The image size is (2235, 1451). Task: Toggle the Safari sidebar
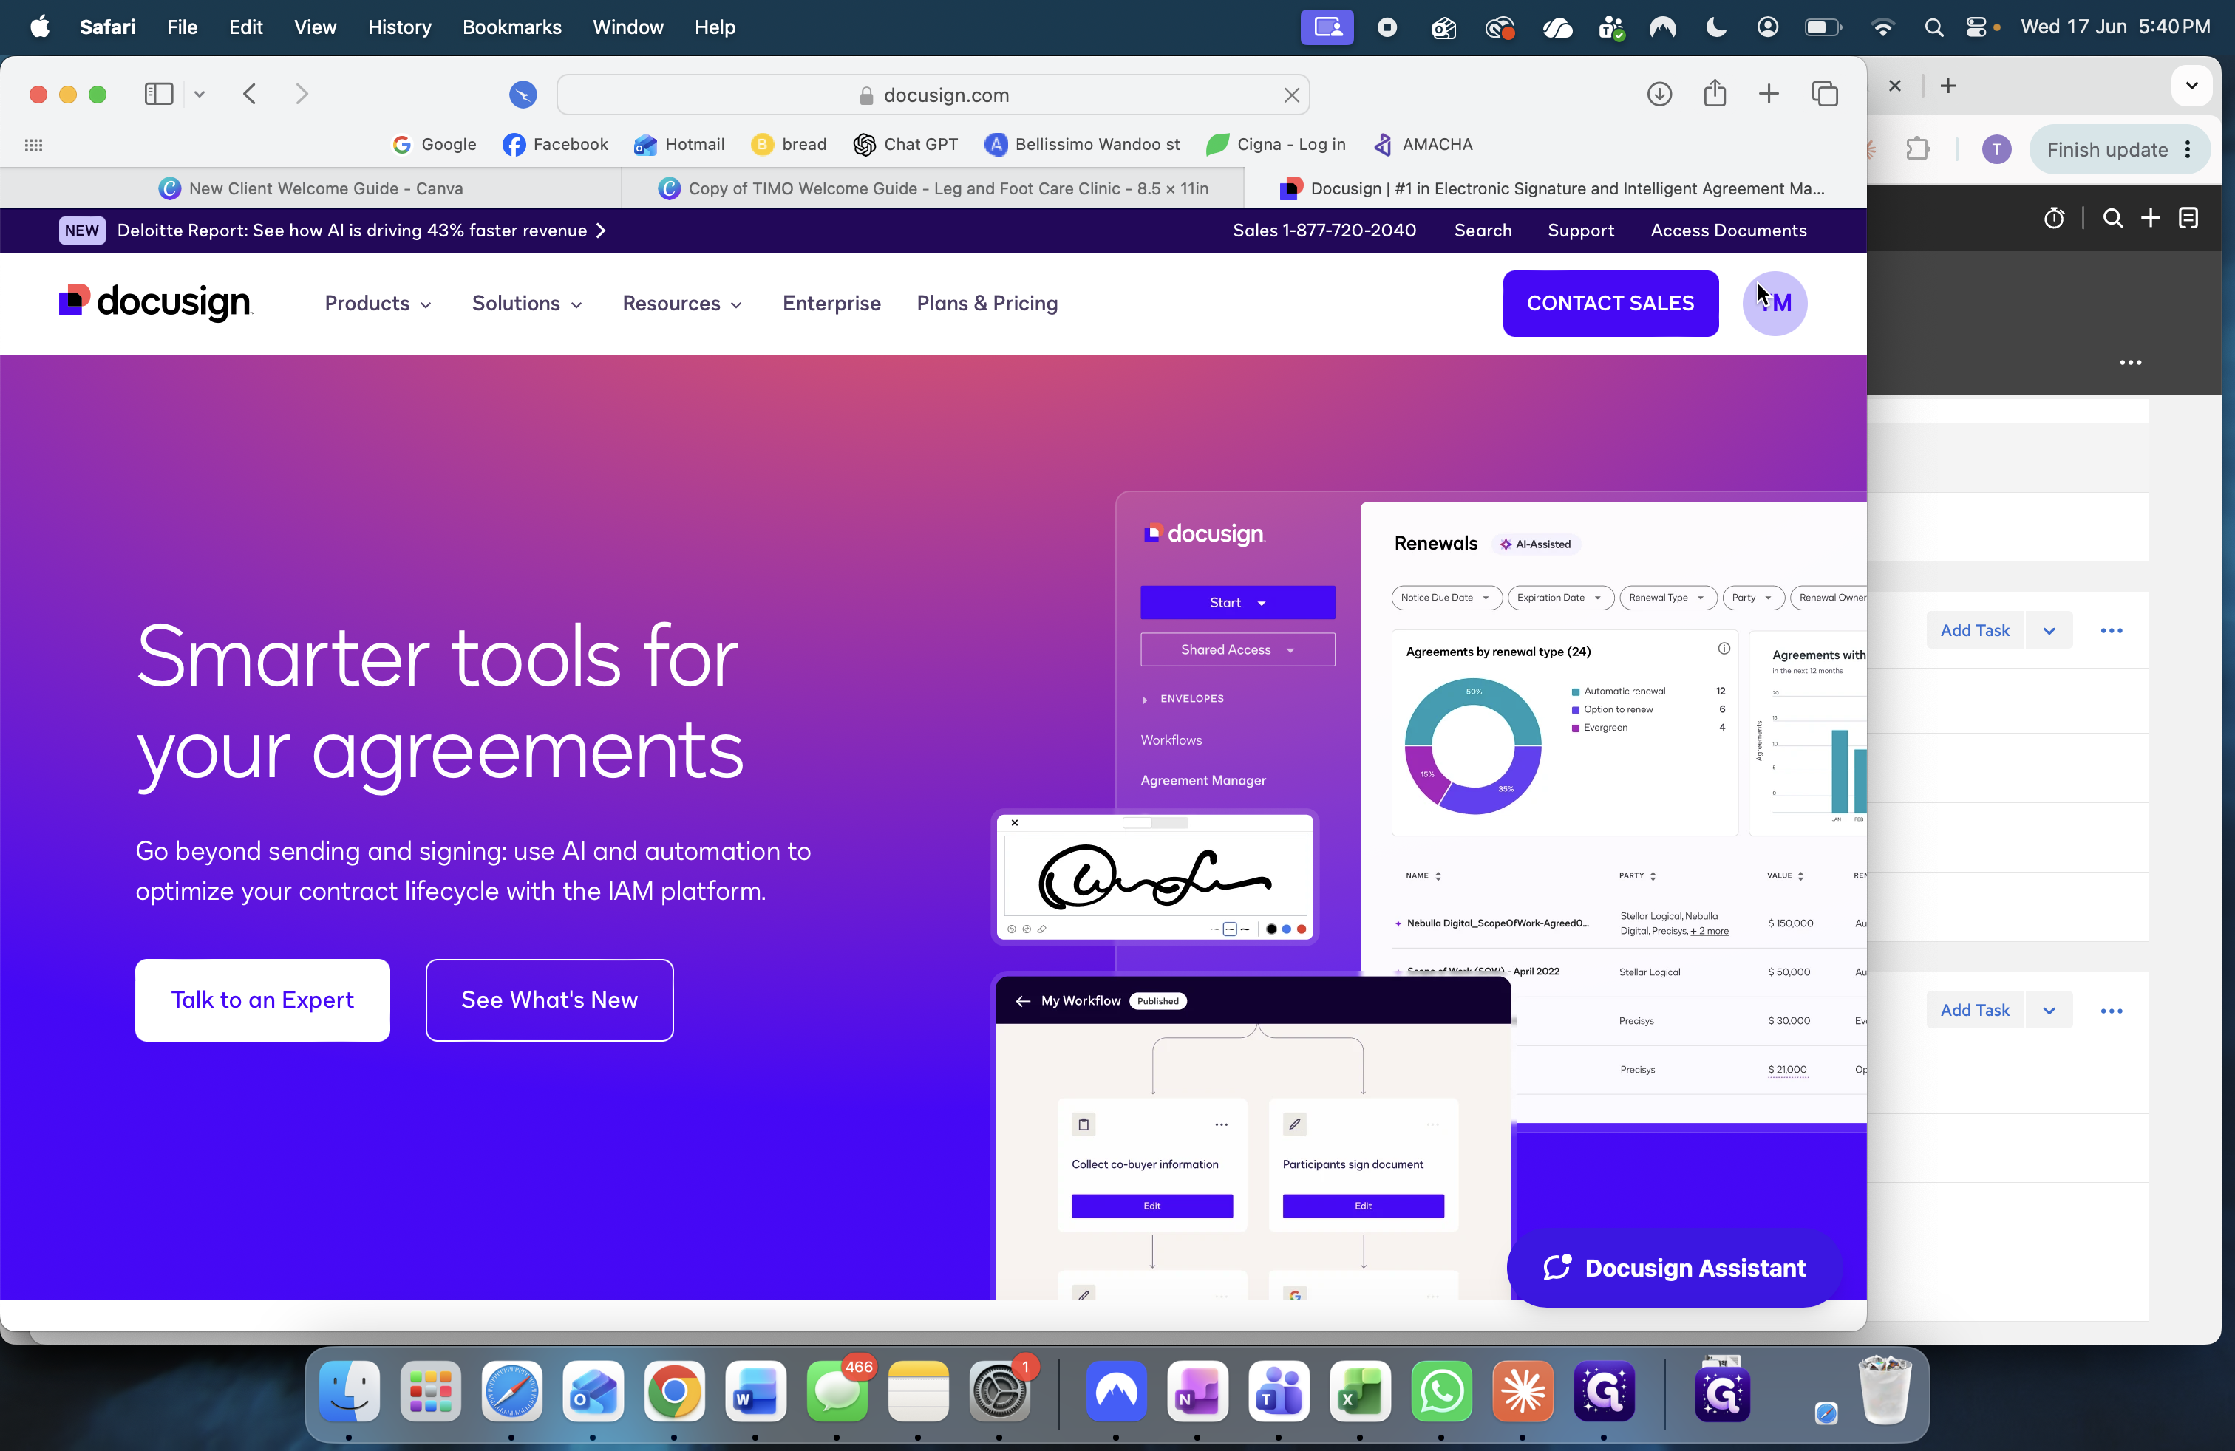[159, 94]
